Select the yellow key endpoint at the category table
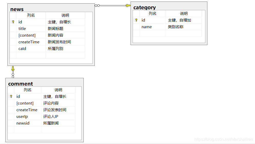This screenshot has width=255, height=144. pos(128,6)
